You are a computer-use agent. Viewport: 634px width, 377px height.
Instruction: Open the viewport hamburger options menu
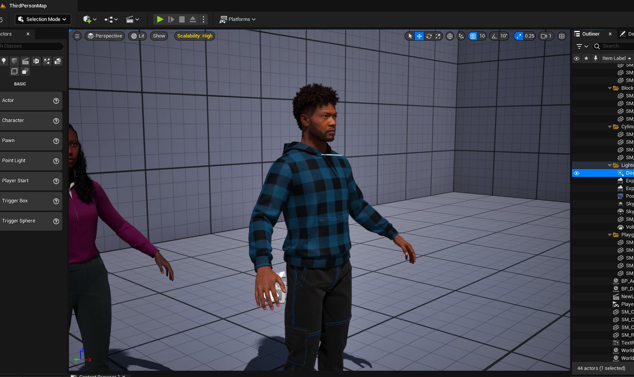(x=77, y=36)
